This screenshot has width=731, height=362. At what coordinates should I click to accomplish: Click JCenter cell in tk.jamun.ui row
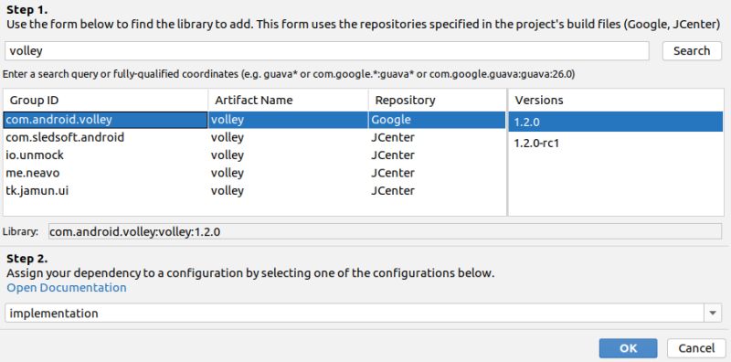click(x=437, y=191)
